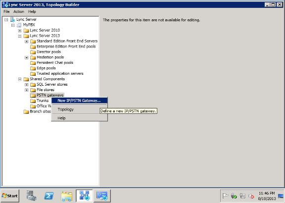Open the Lync deployment wizard taskbar icon
This screenshot has width=285, height=203.
pos(102,196)
